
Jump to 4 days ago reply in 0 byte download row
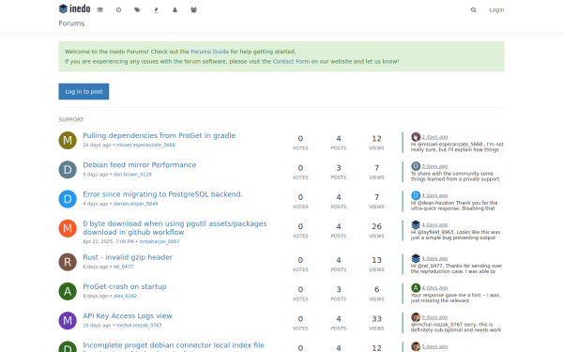[434, 225]
